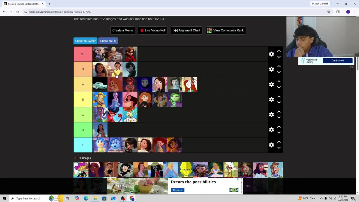Move the S+ tier row down with its down arrow

pyautogui.click(x=279, y=57)
